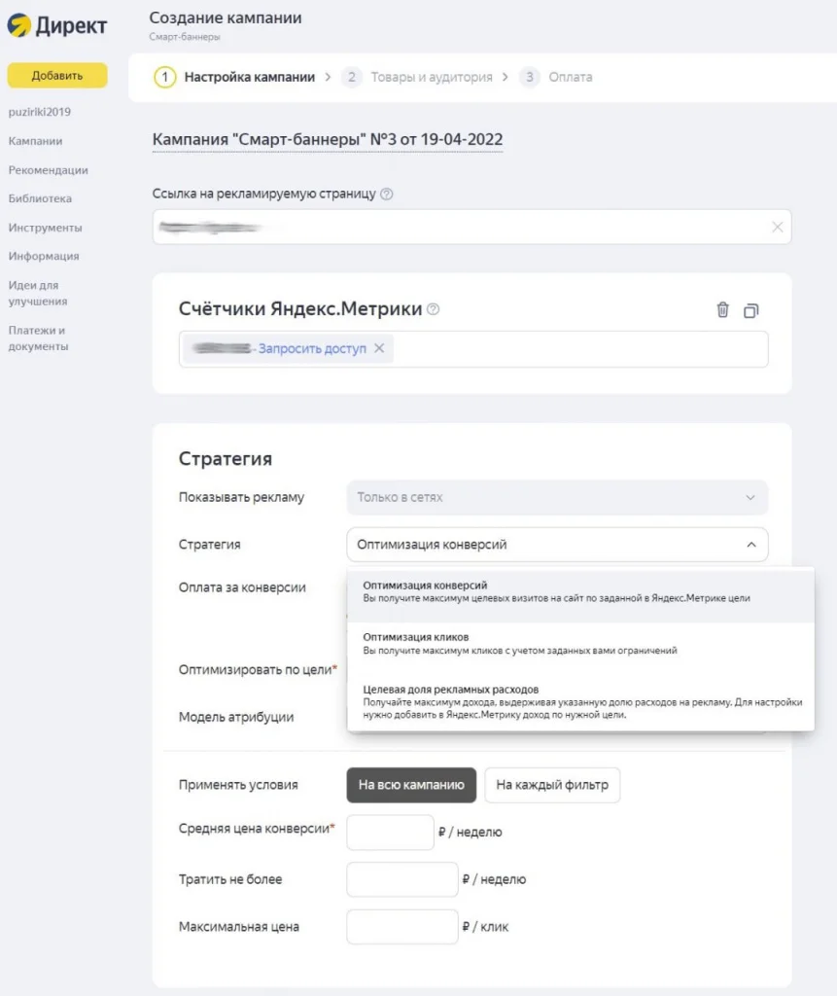
Task: Click the Запросить доступ link
Action: pyautogui.click(x=312, y=348)
